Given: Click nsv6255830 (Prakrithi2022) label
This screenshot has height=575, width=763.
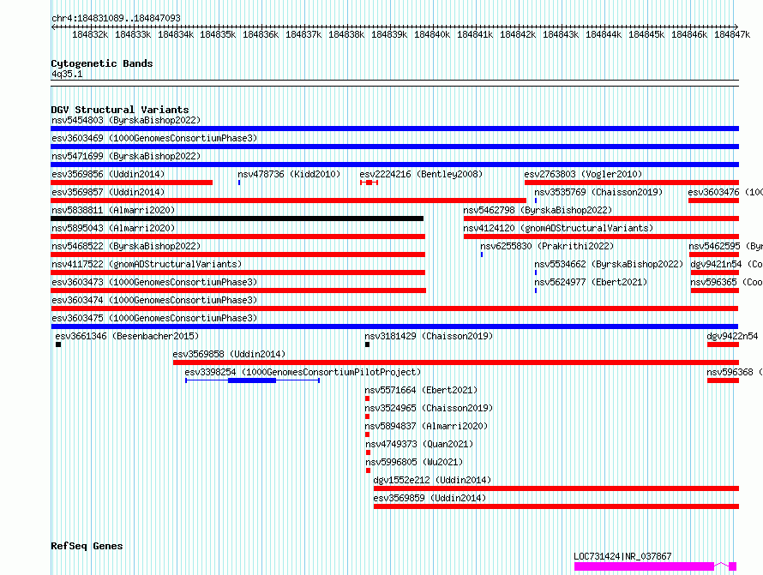Looking at the screenshot, I should point(547,246).
